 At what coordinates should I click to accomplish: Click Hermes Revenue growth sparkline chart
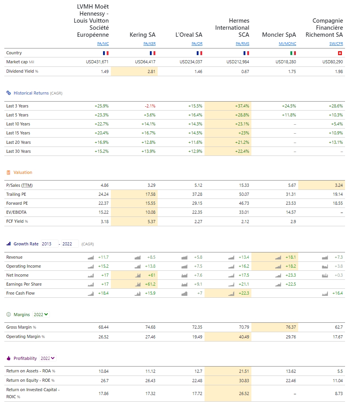[x=231, y=258]
